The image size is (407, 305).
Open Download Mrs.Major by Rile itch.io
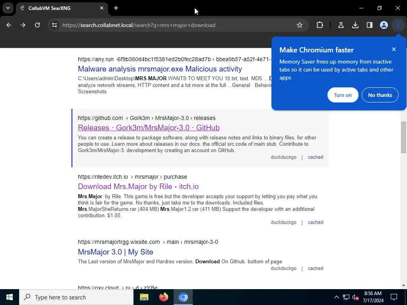138,187
